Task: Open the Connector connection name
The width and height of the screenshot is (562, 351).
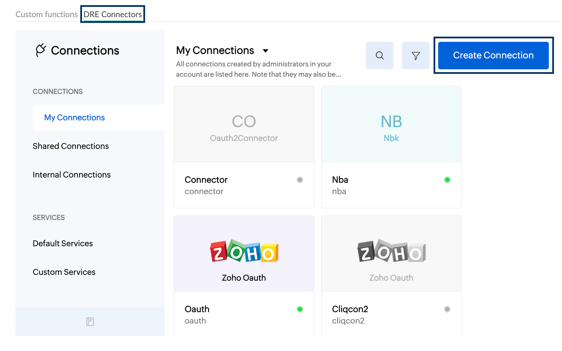Action: 206,180
